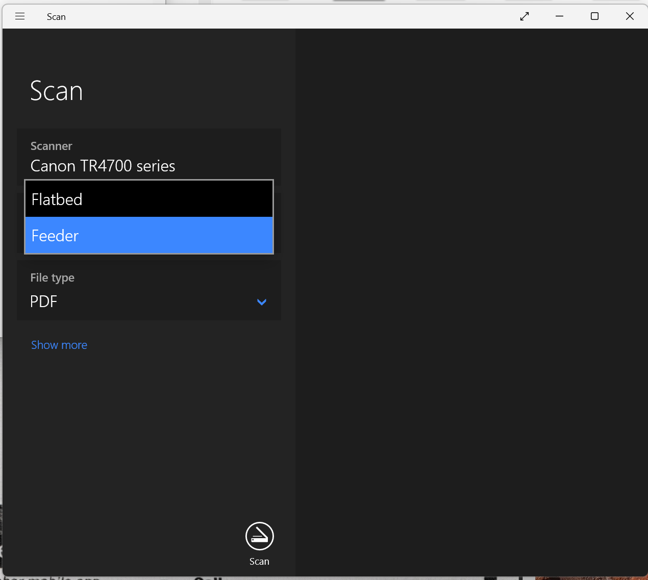This screenshot has width=648, height=580.
Task: Open the hamburger navigation menu
Action: pyautogui.click(x=19, y=16)
